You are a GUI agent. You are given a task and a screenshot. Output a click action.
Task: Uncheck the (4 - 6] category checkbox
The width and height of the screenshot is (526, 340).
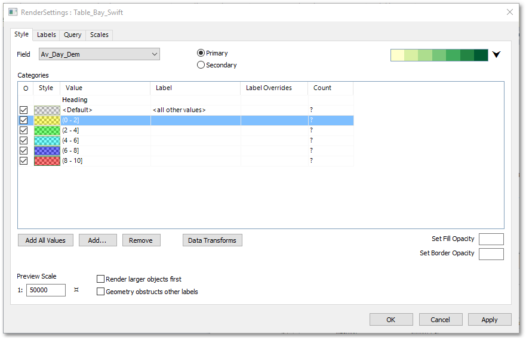(x=23, y=140)
